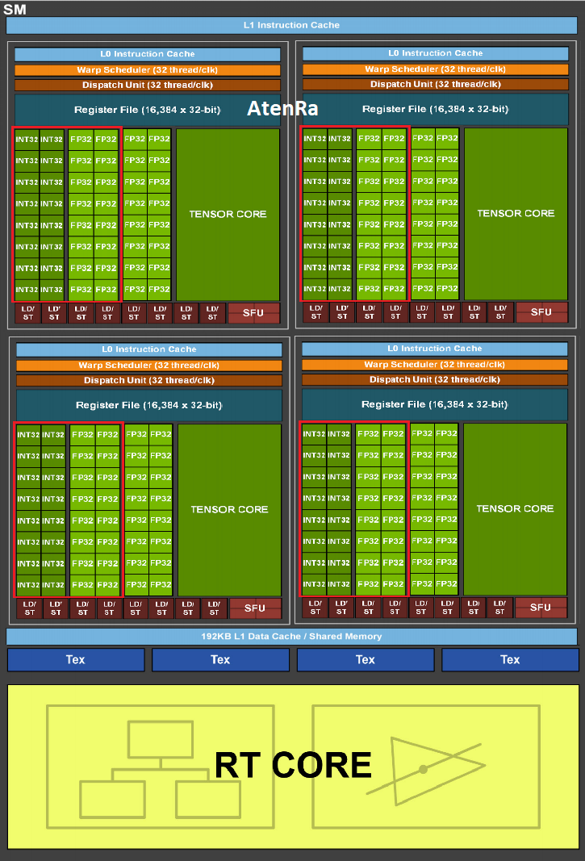Select the rightmost Tex block
The image size is (585, 861).
click(510, 660)
